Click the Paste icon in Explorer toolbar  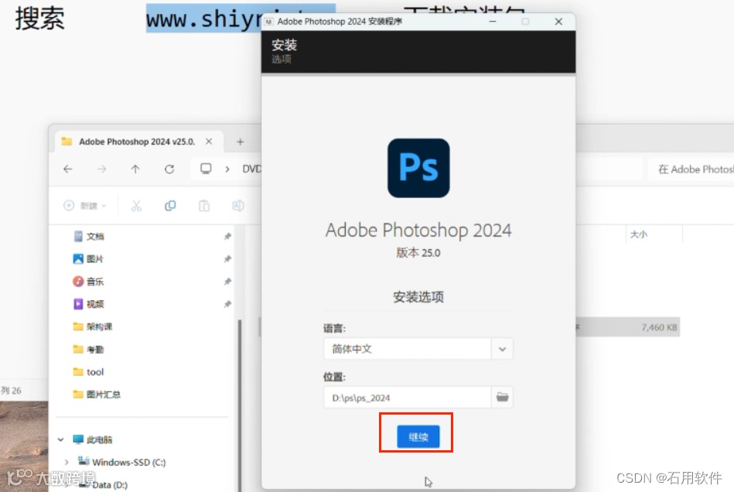coord(204,206)
